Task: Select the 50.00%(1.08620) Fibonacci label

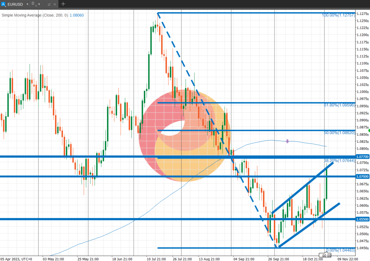Action: pyautogui.click(x=339, y=133)
